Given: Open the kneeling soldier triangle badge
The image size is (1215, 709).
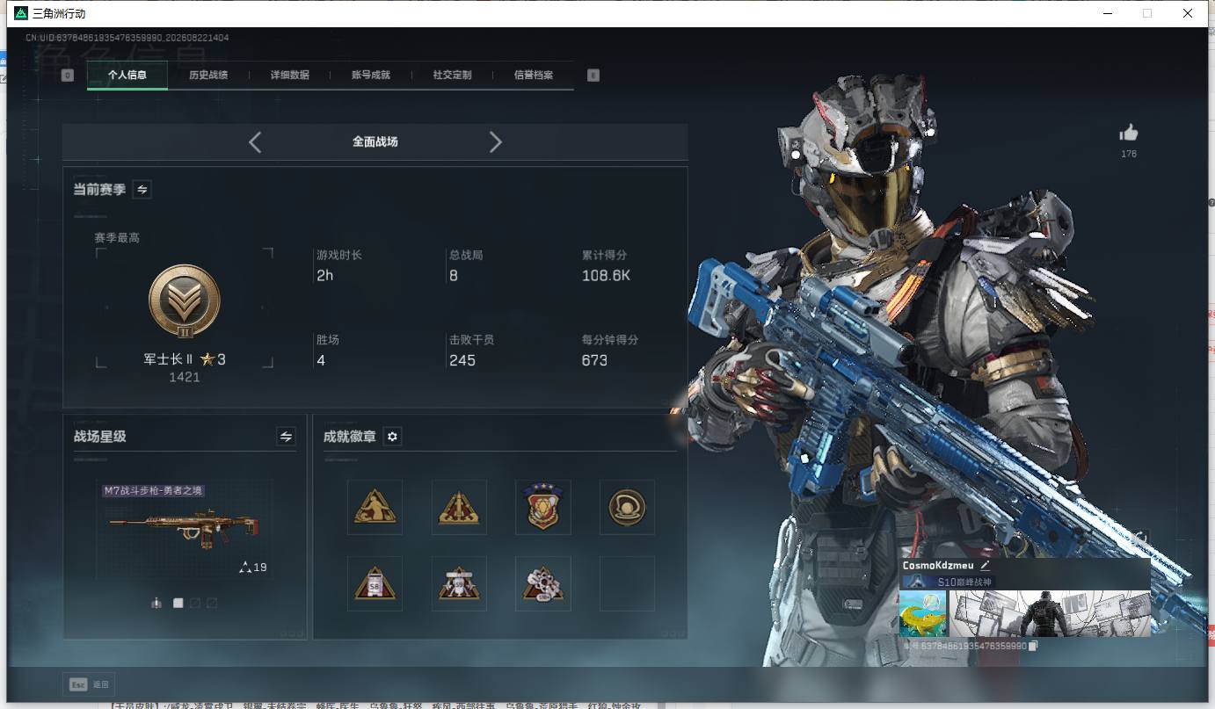Looking at the screenshot, I should 375,507.
